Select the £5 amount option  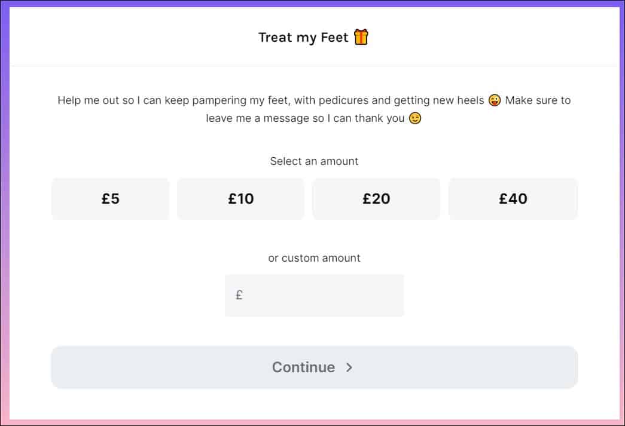point(111,199)
